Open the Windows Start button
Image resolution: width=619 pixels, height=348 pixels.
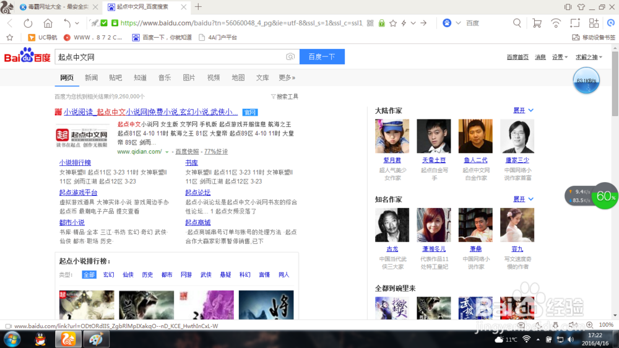point(12,339)
